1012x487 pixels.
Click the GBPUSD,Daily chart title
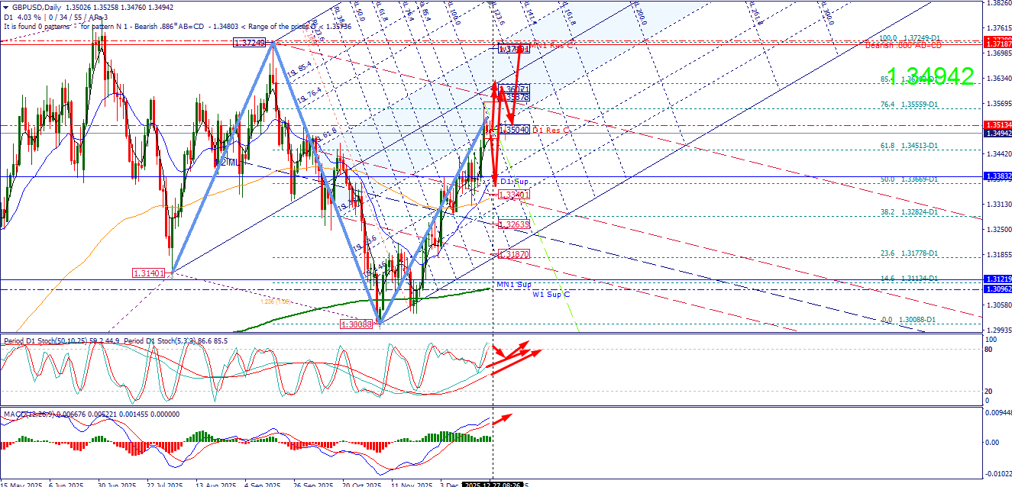pyautogui.click(x=37, y=8)
